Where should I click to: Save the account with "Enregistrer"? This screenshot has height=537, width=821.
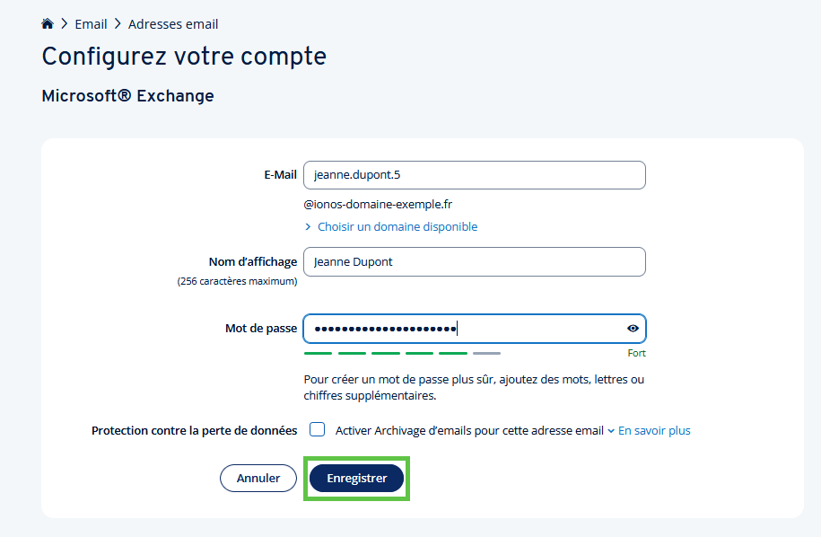coord(356,479)
